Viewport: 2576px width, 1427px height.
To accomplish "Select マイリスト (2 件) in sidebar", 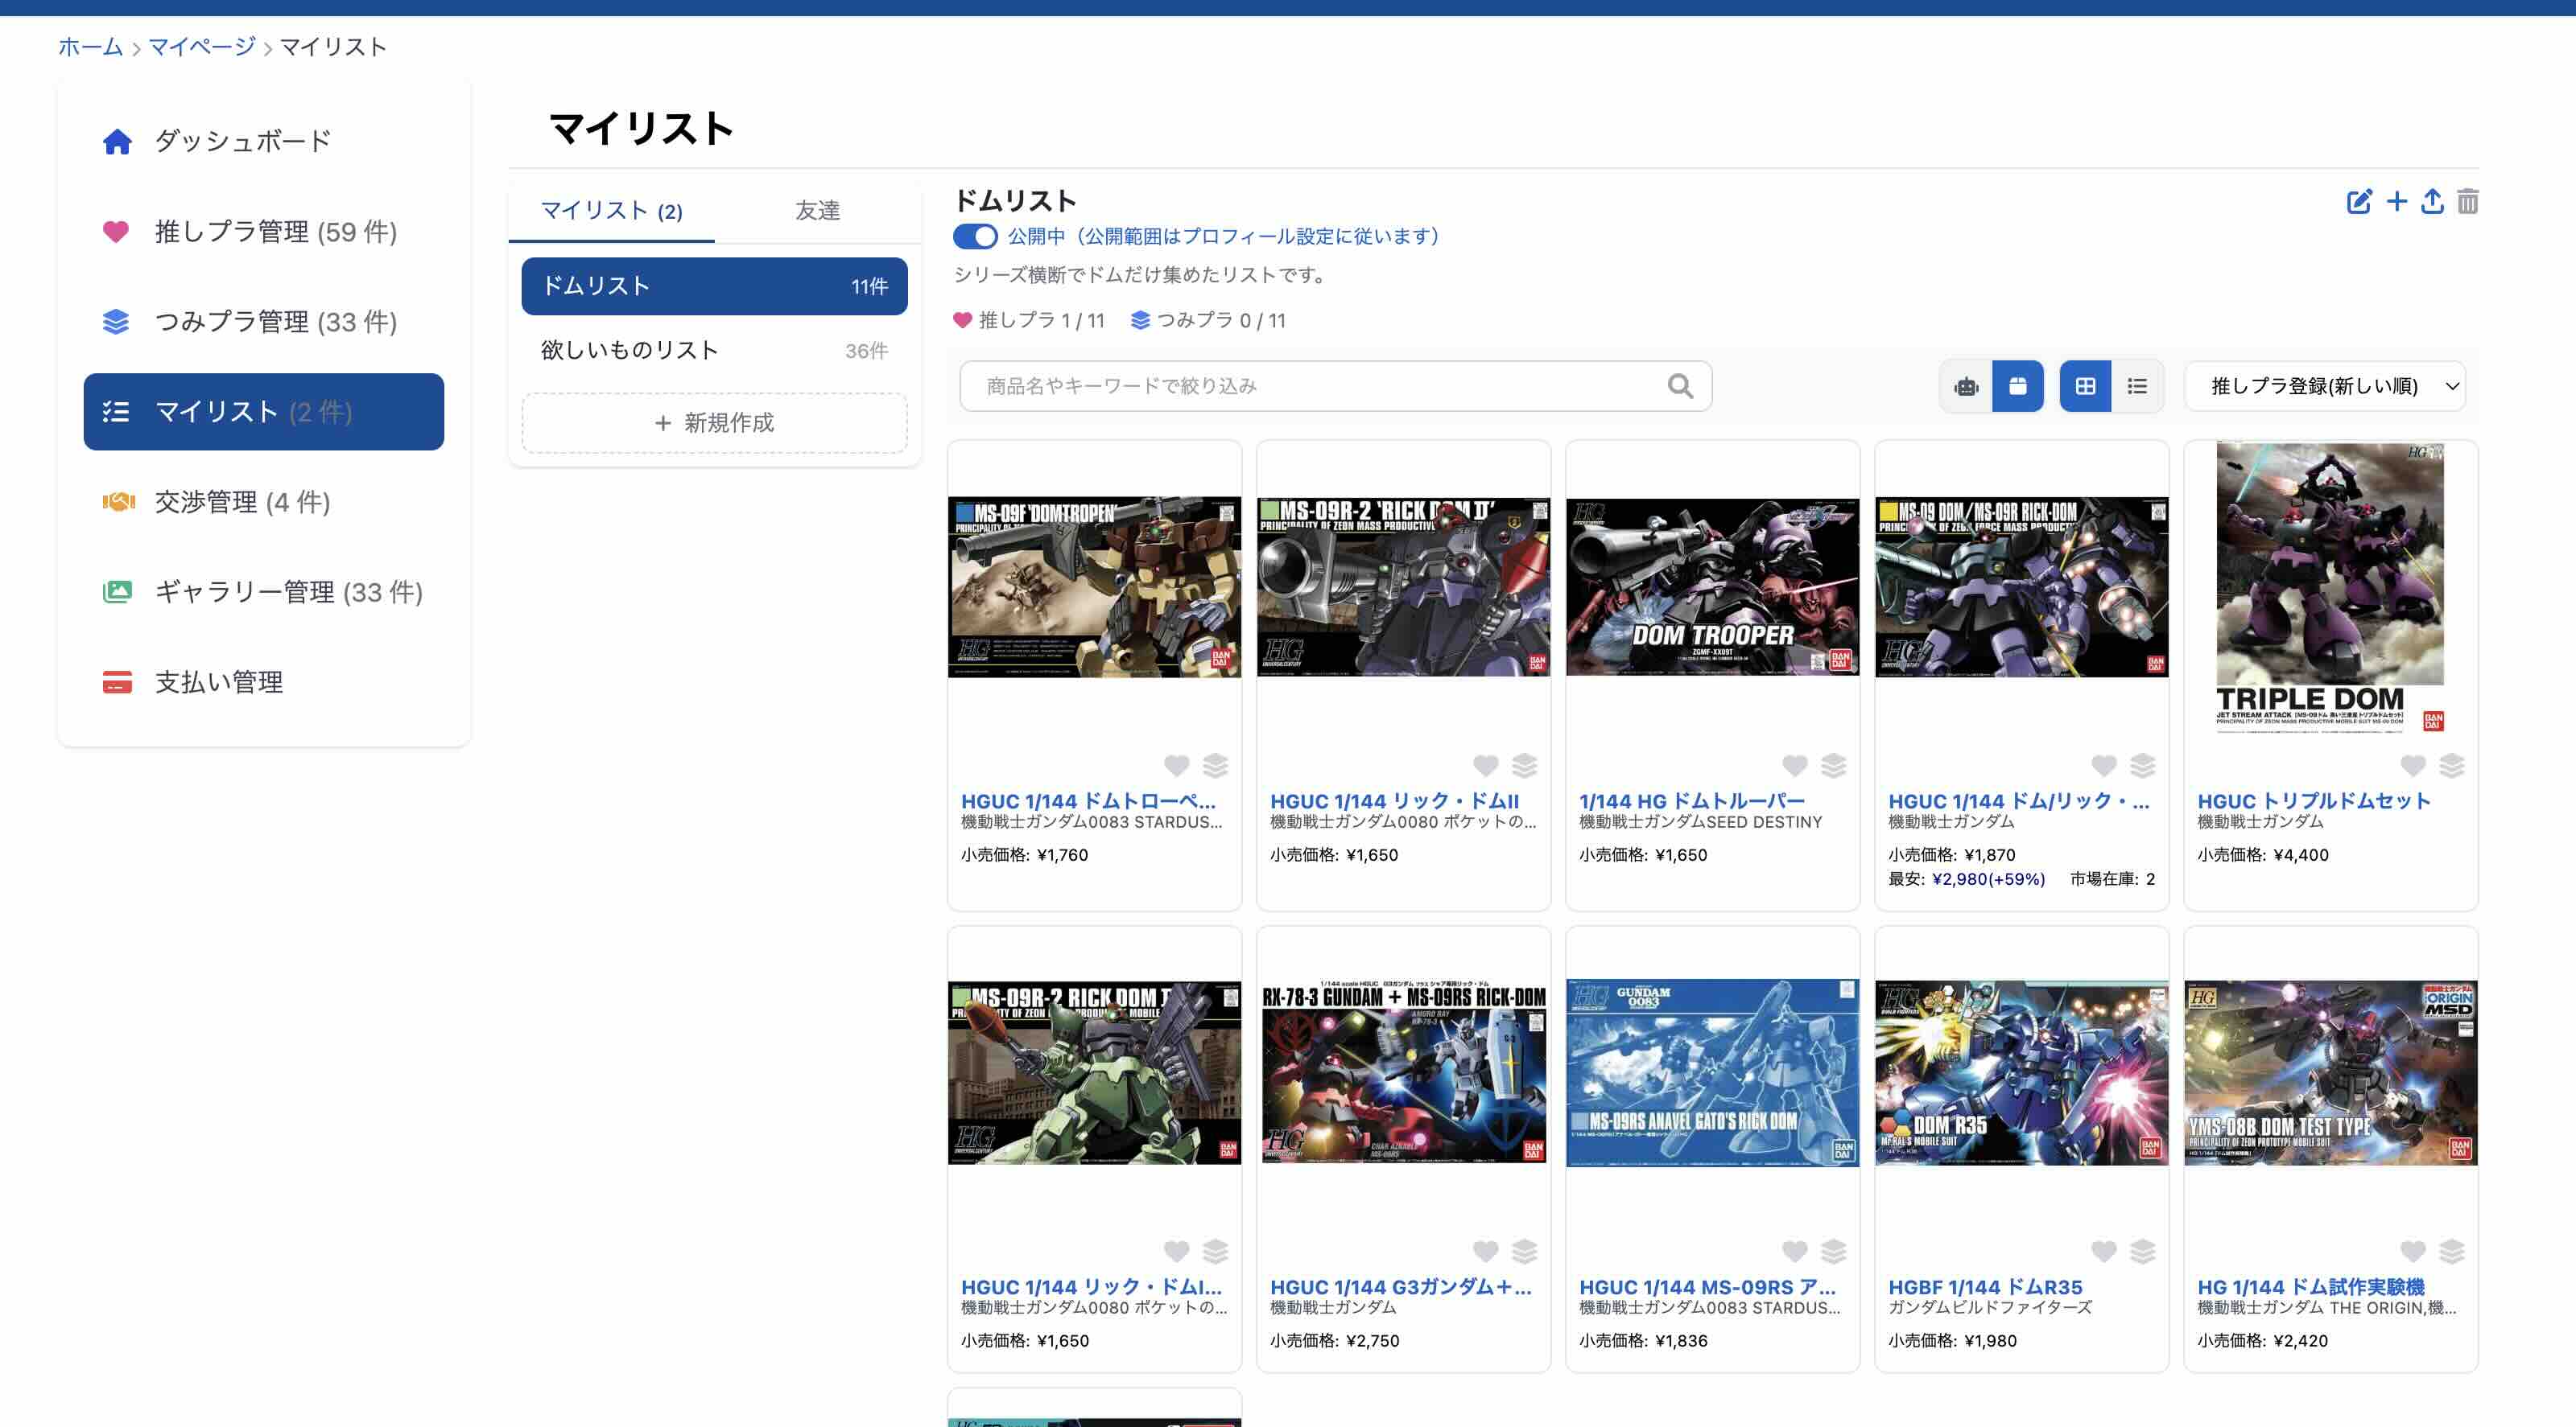I will click(x=264, y=412).
